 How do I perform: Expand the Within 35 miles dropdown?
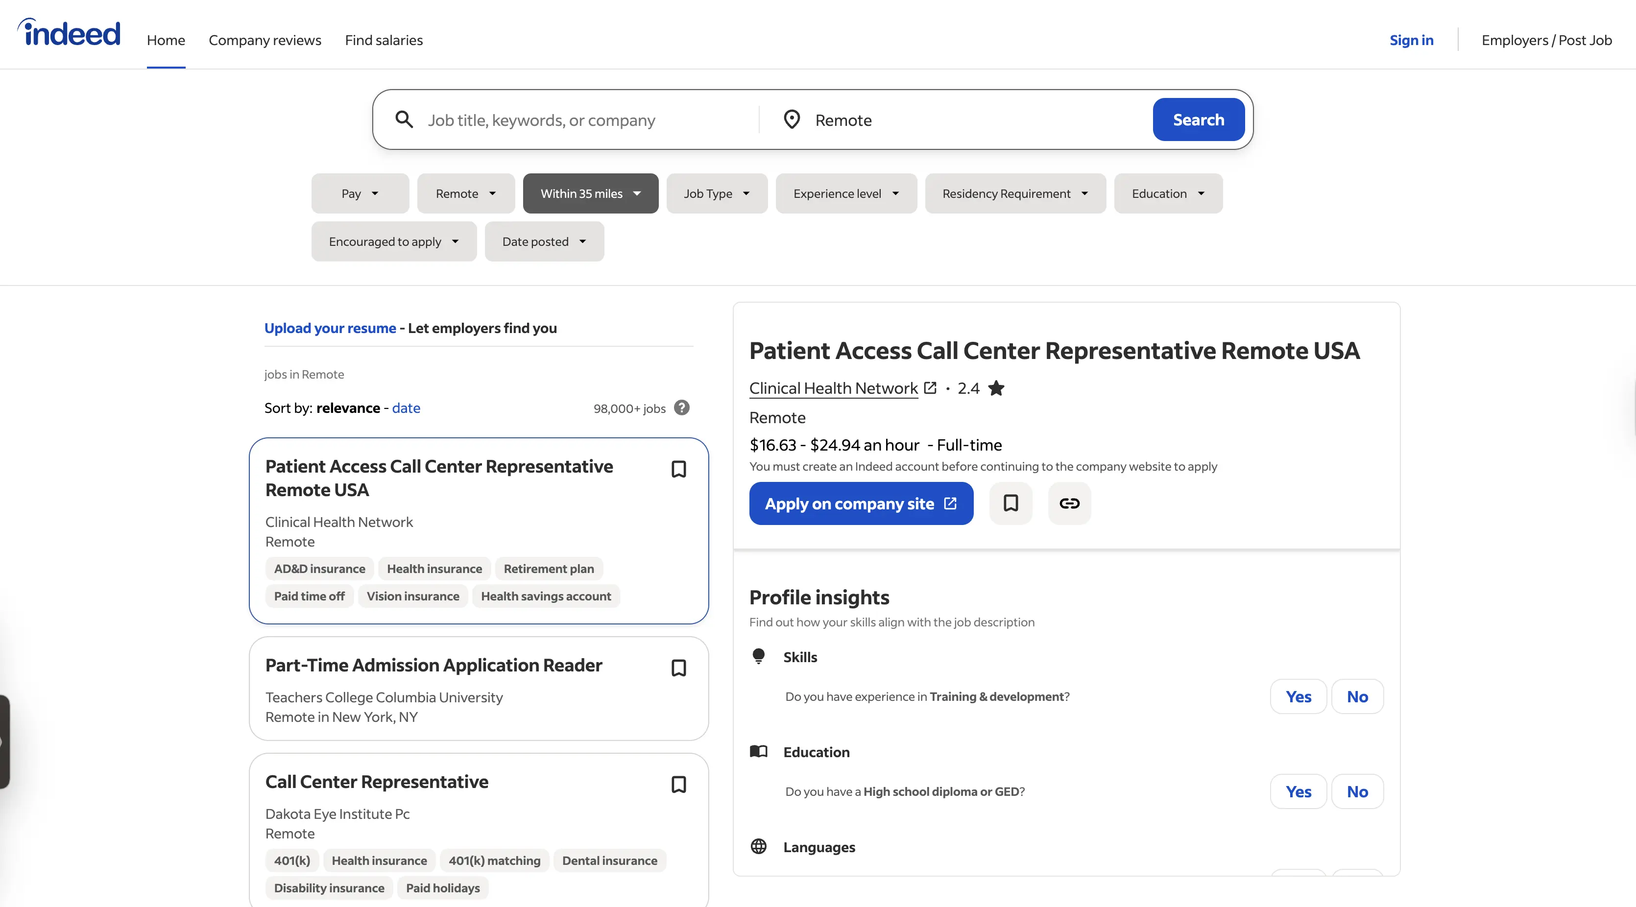coord(590,194)
